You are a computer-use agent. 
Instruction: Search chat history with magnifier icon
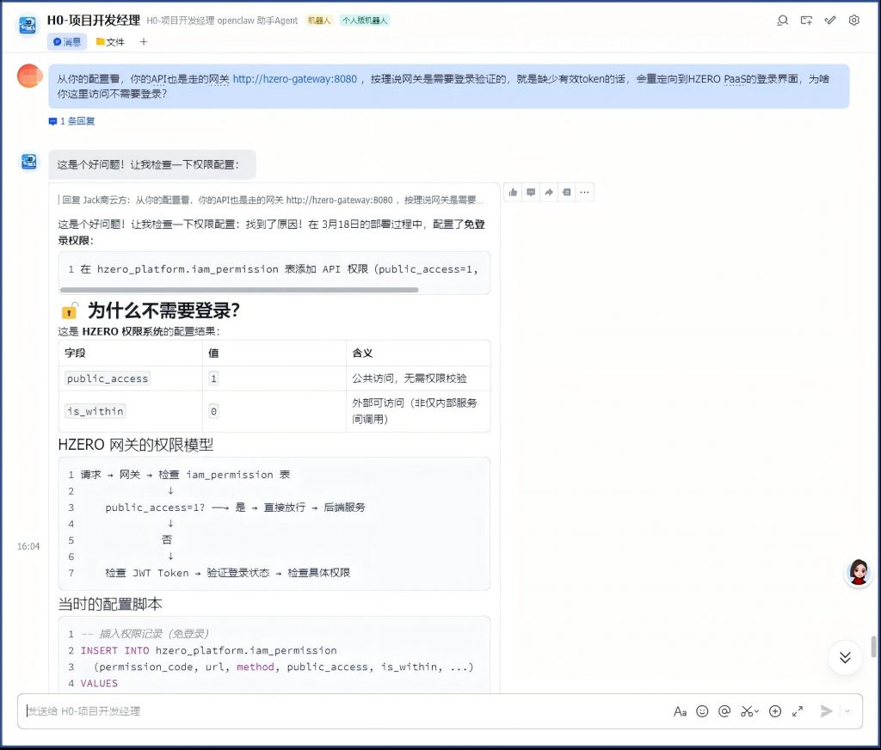[782, 21]
